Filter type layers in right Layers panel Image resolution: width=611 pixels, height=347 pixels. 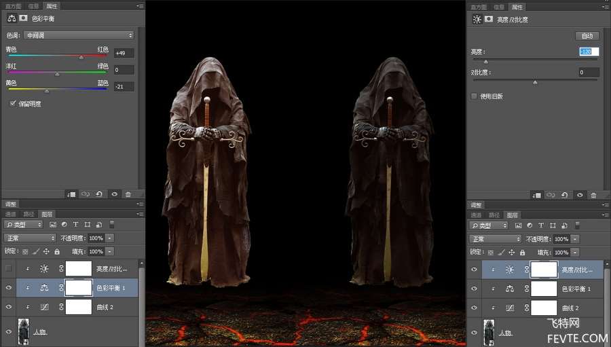[x=541, y=225]
